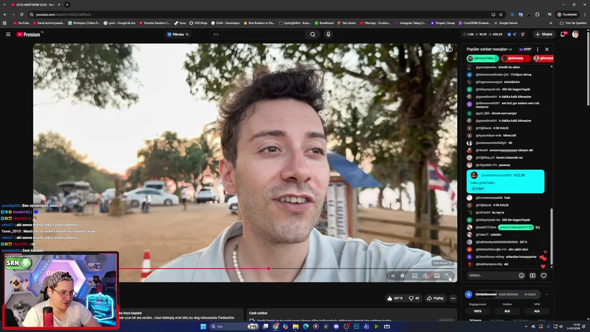Viewport: 590px width, 332px height.
Task: Expand Popüler sohbet mesajları dropdown
Action: [489, 49]
